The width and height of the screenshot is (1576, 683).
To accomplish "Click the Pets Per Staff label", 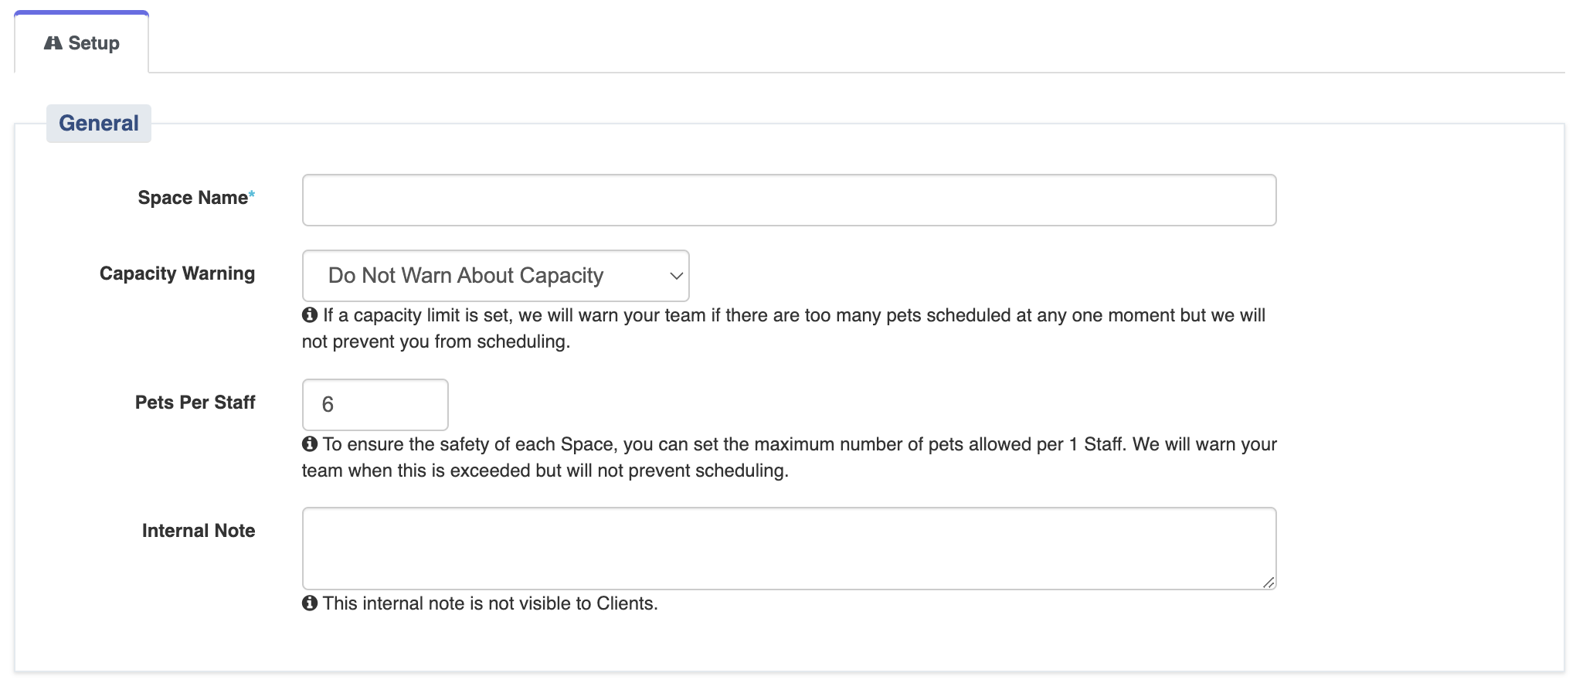I will (195, 403).
